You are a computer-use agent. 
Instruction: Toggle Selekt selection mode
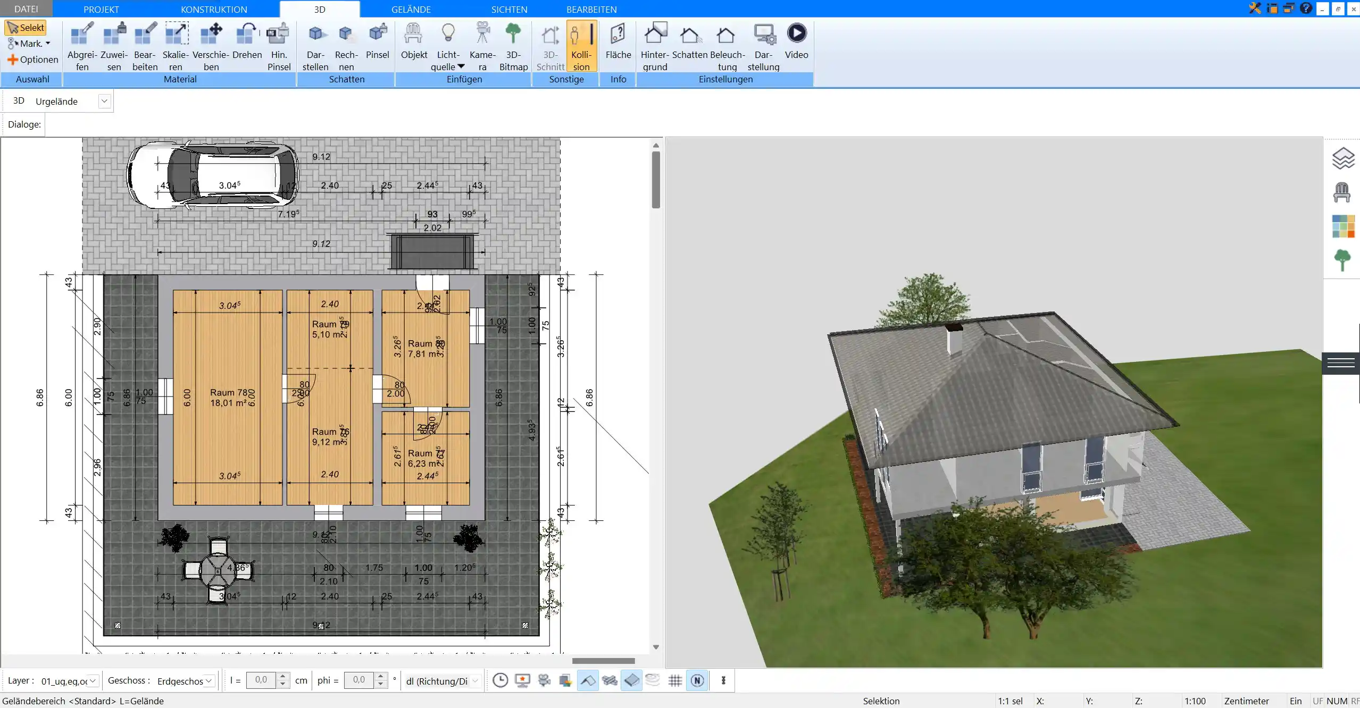(x=26, y=28)
